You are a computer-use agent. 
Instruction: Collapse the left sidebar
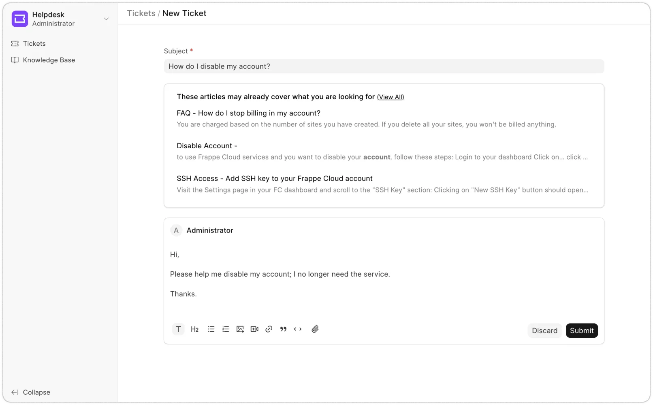[x=31, y=392]
